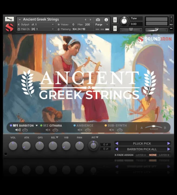The height and width of the screenshot is (195, 177).
Task: Click the Max voices value 200
Action: (87, 24)
